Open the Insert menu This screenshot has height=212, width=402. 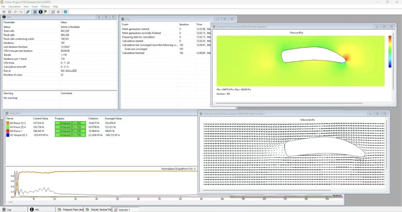[x=35, y=7]
